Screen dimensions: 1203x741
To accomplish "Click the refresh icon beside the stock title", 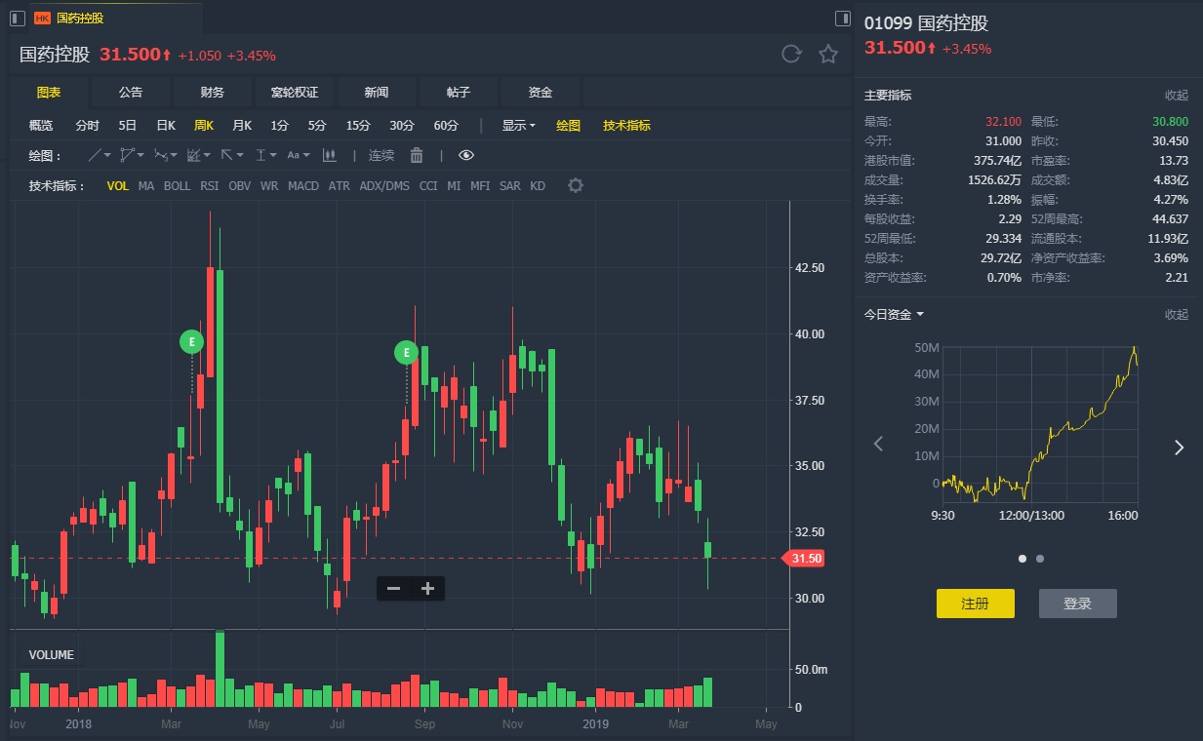I will tap(791, 55).
